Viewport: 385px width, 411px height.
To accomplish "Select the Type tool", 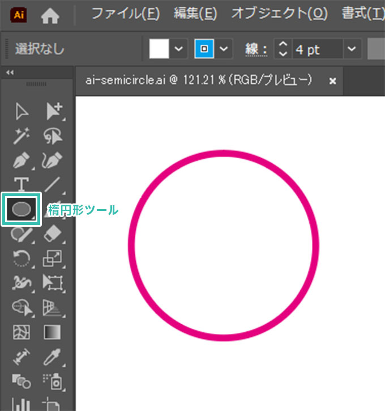I will [22, 185].
